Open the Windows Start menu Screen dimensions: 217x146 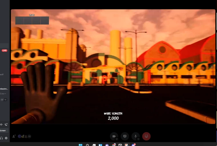[81, 145]
